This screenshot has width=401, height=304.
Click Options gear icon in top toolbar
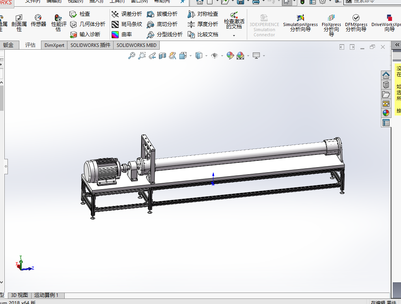[322, 2]
